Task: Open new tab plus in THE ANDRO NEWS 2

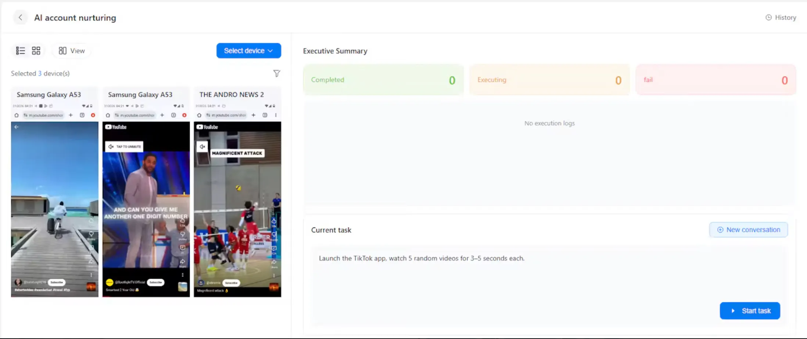Action: tap(253, 115)
